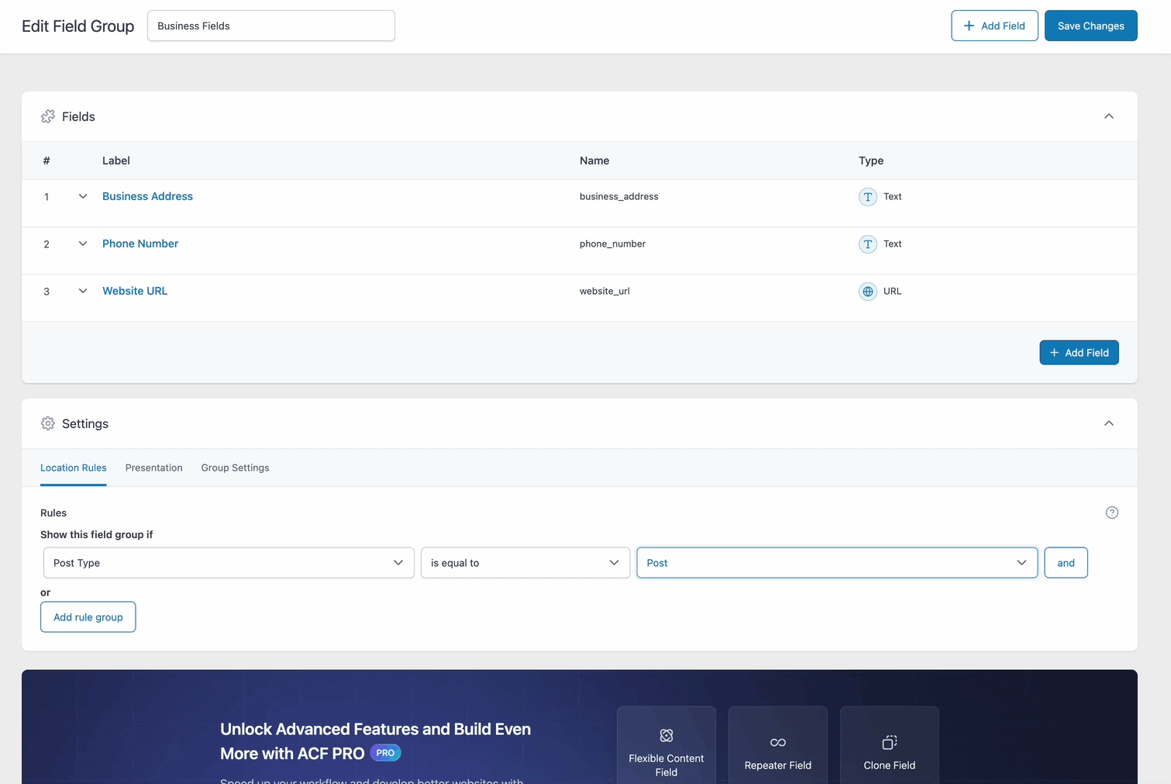Click the Repeater Field infinity icon
This screenshot has width=1171, height=784.
[777, 742]
